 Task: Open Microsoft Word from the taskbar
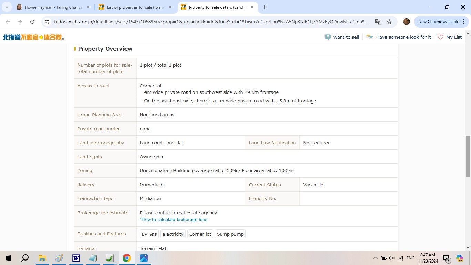pyautogui.click(x=76, y=258)
